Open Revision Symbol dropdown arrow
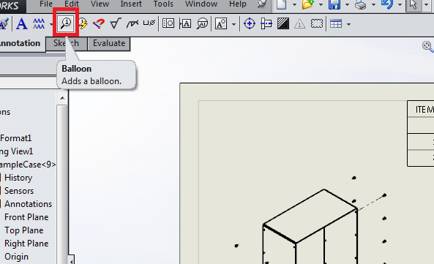The width and height of the screenshot is (434, 264). pos(234,24)
